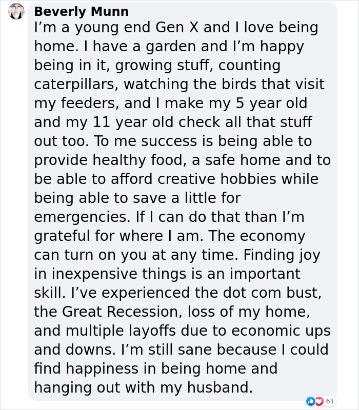This screenshot has width=359, height=410.
Task: Click the word "grateful" in the comment
Action: tap(66, 236)
